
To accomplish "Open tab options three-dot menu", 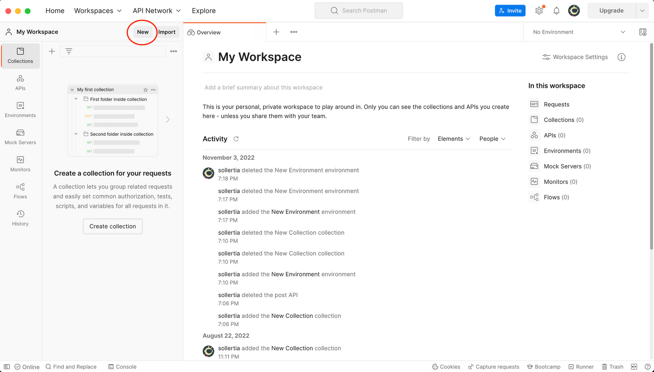I will pos(294,32).
